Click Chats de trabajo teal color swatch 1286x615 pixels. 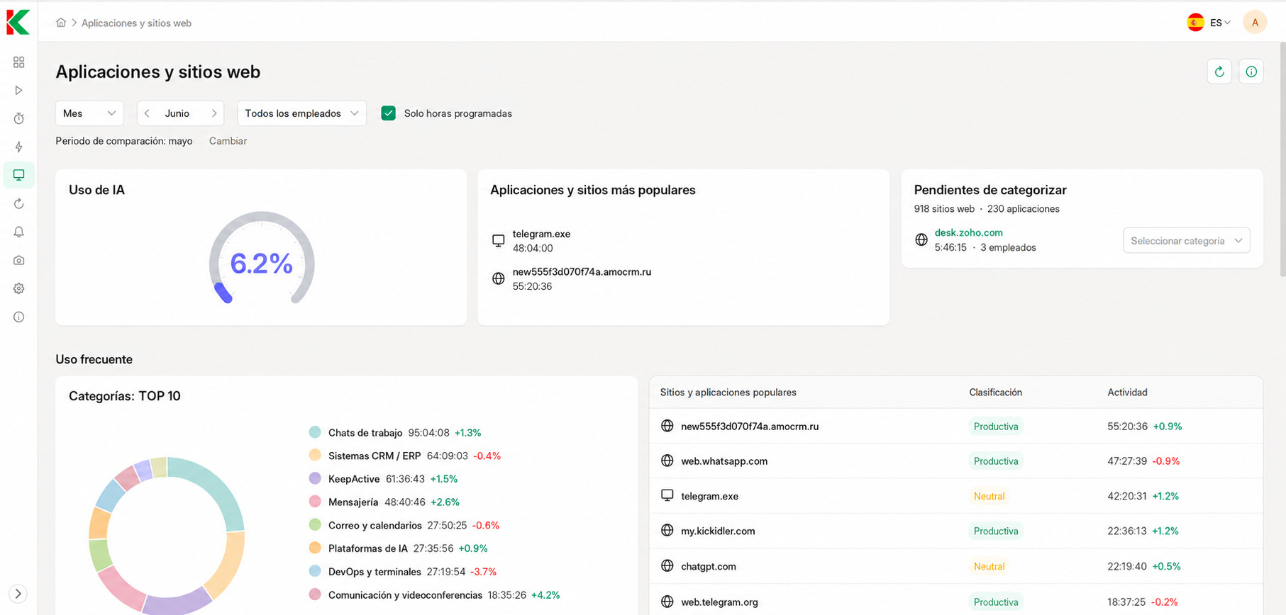(x=315, y=432)
